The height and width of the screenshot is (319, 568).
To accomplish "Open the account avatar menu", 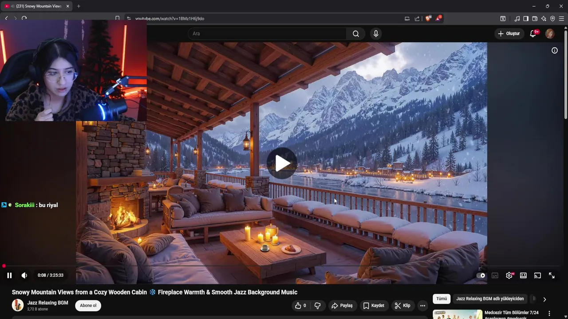I will pos(550,34).
